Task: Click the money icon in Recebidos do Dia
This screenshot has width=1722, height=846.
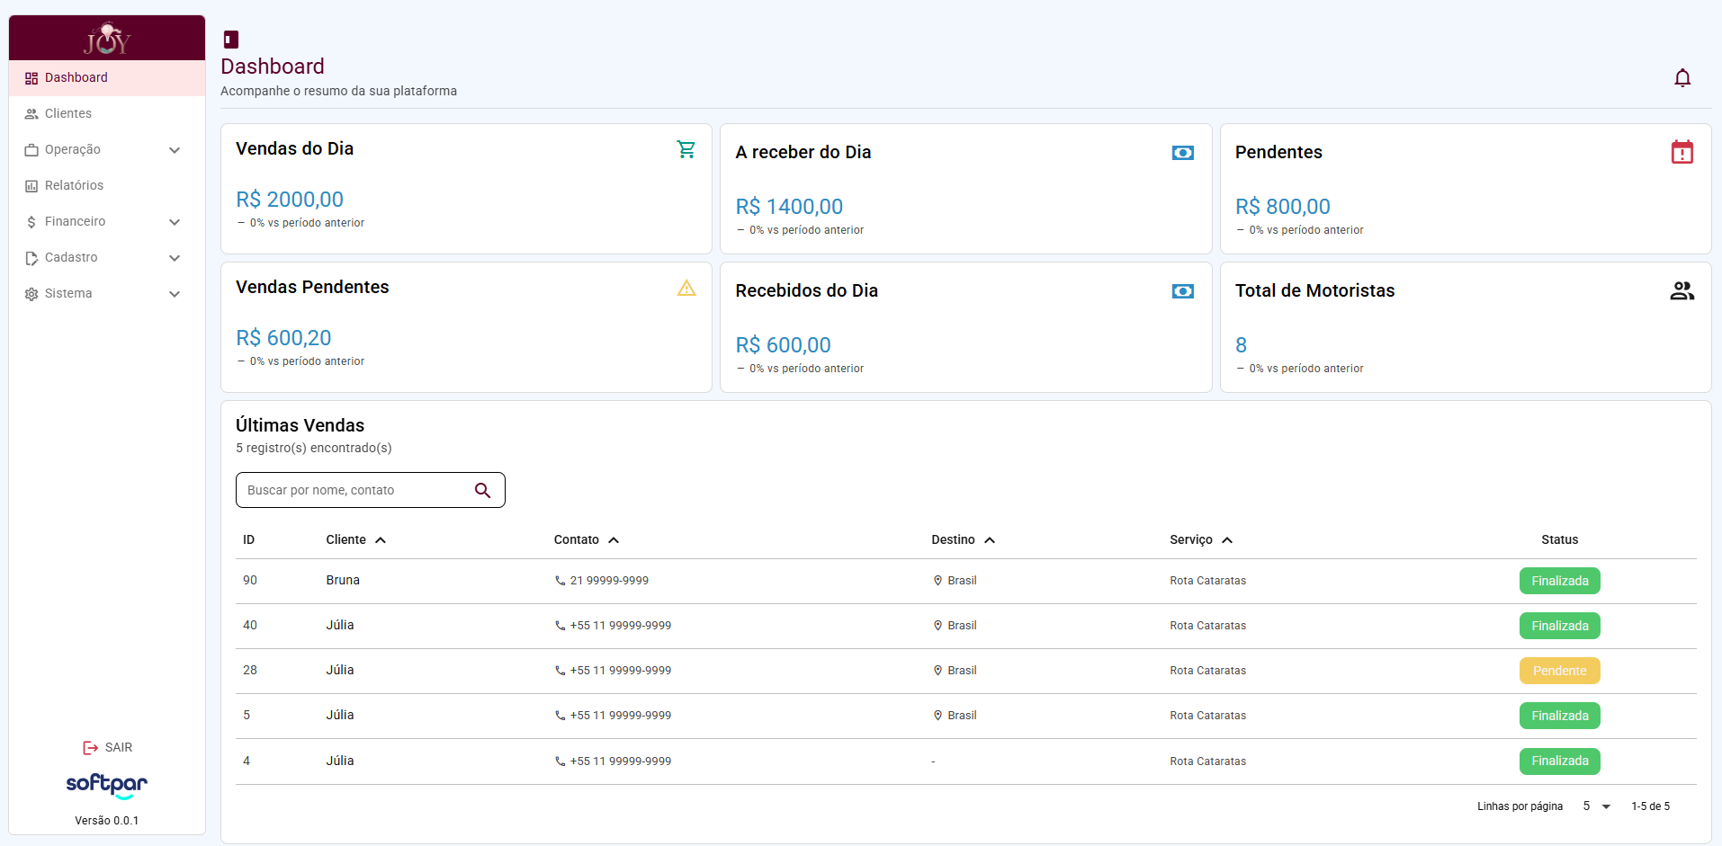Action: (1183, 291)
